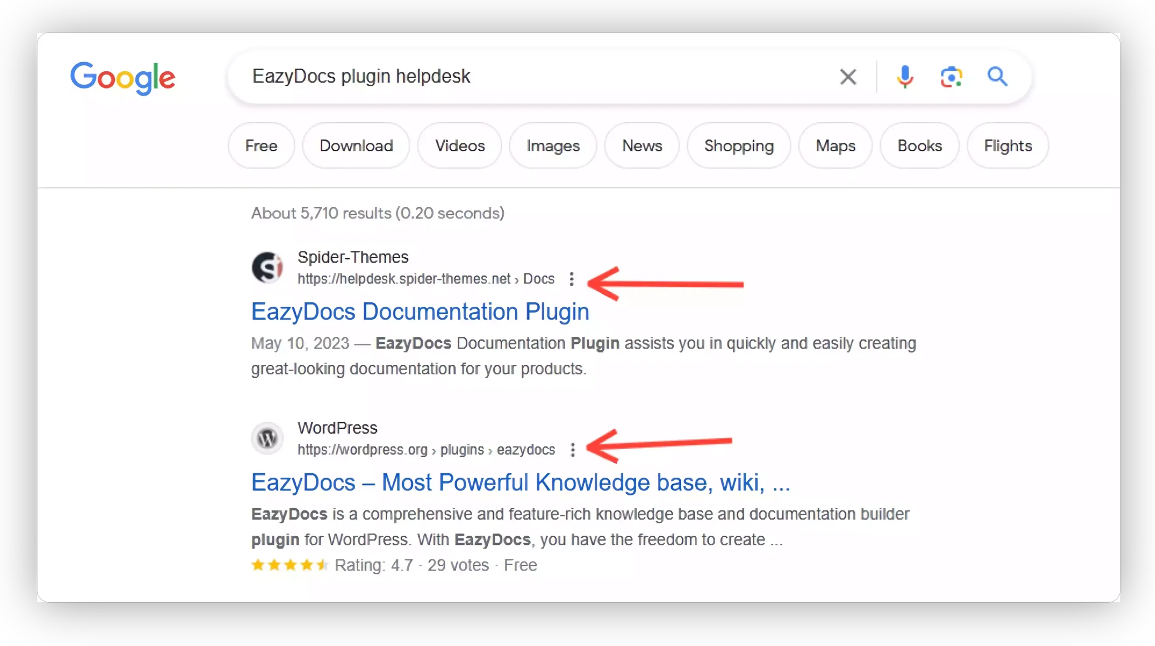The height and width of the screenshot is (646, 1155).
Task: Switch to the Images tab
Action: pyautogui.click(x=553, y=146)
